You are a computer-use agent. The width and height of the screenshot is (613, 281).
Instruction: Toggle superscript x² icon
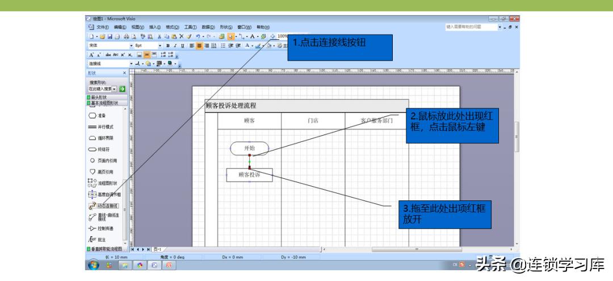[123, 54]
